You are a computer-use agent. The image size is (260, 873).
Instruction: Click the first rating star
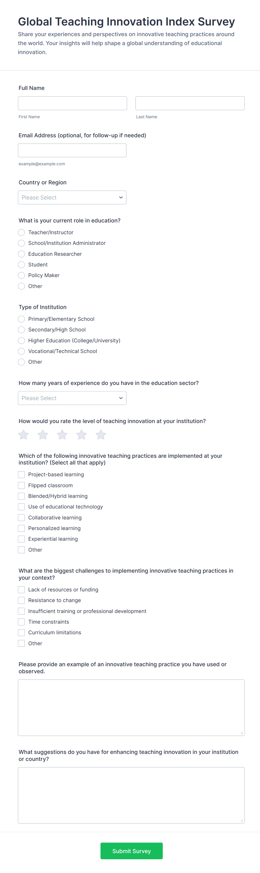(23, 435)
